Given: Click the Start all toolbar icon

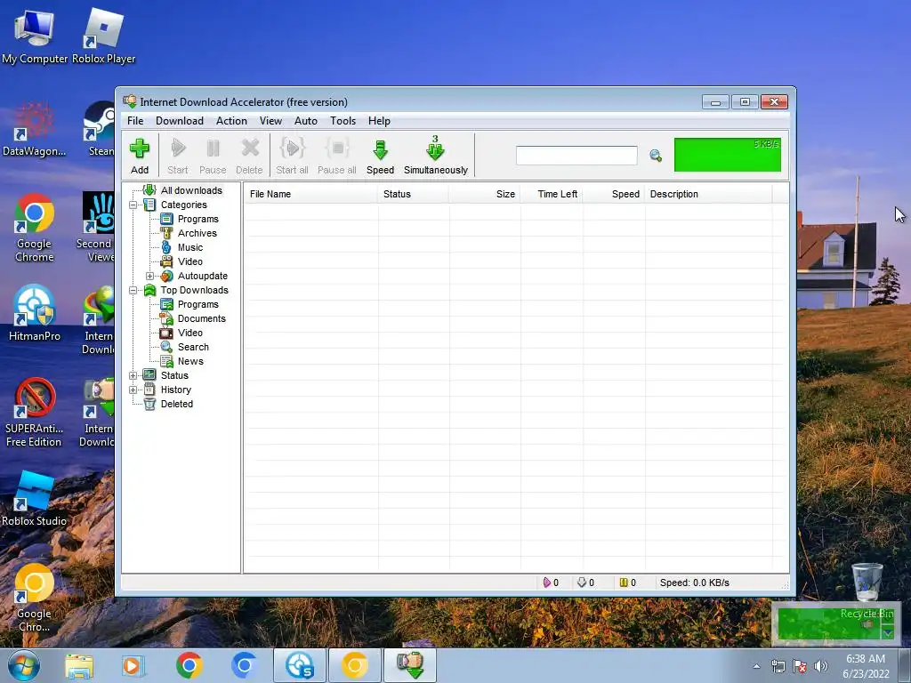Looking at the screenshot, I should [x=292, y=156].
